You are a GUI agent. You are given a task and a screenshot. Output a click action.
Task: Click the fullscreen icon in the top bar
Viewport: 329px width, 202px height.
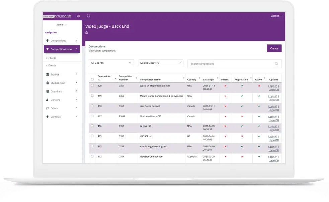point(88,16)
